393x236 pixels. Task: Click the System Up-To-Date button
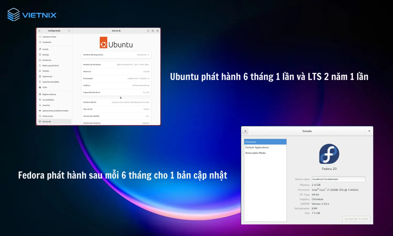pos(356,219)
